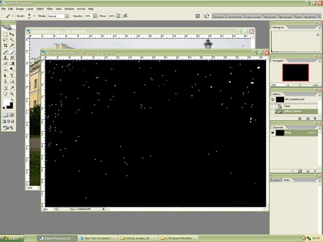Open Stock_images folder taskbar button
This screenshot has width=323, height=242.
138,239
